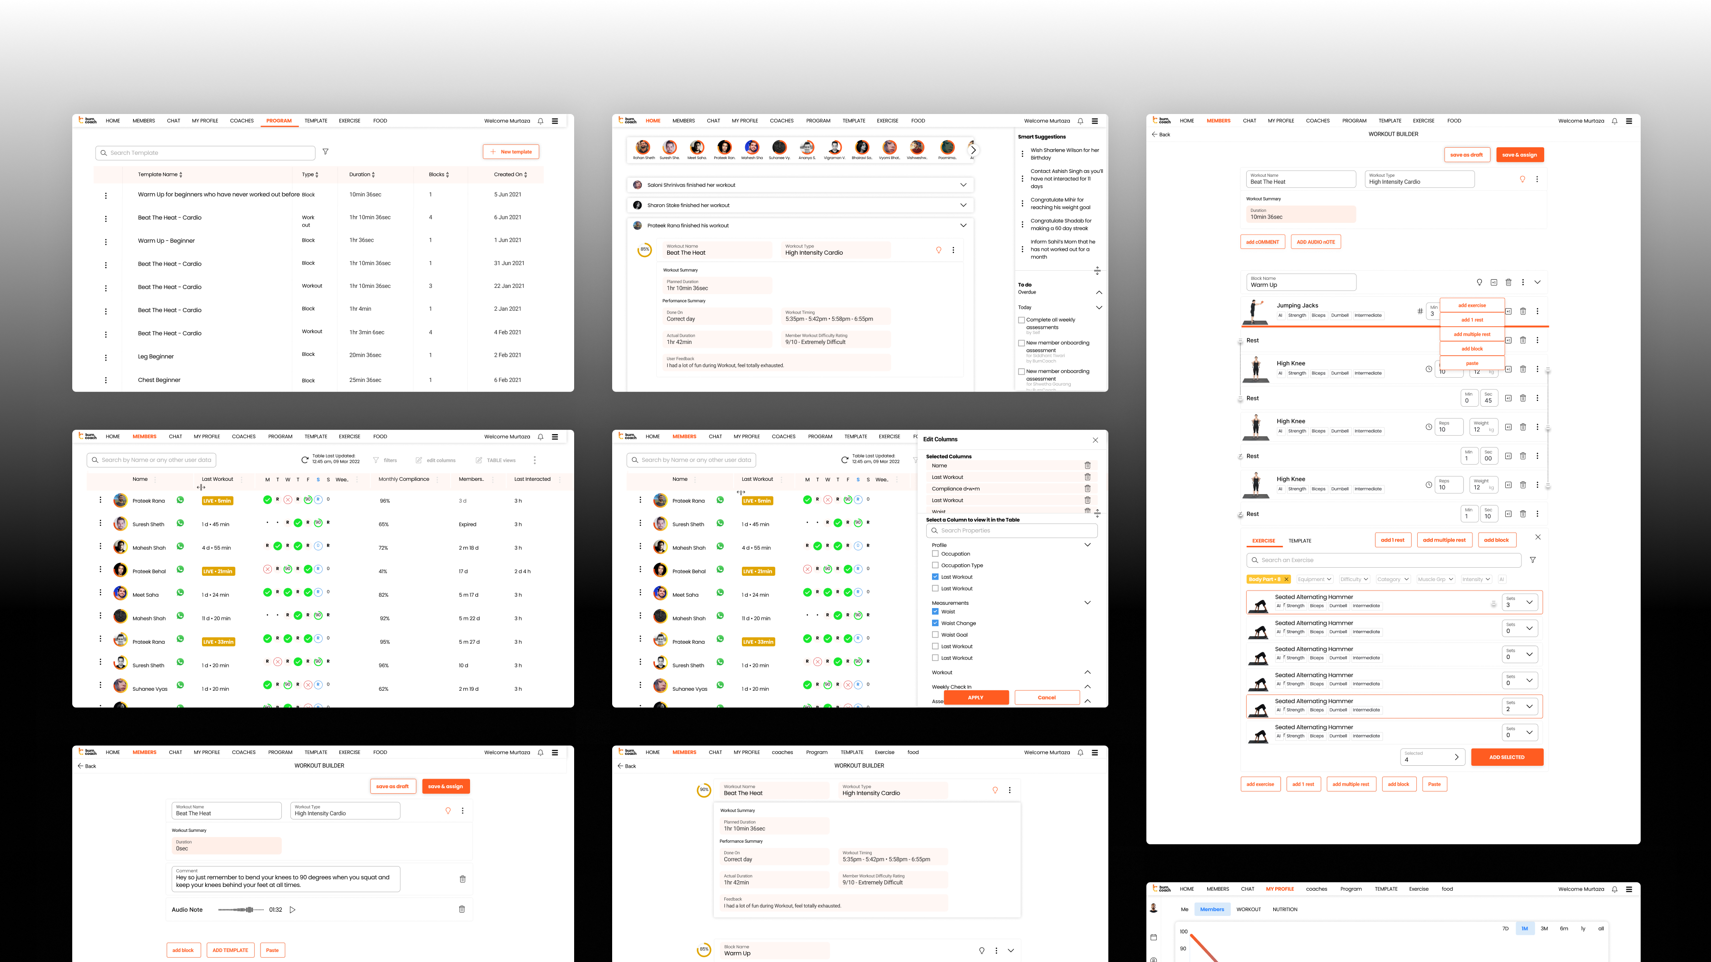Image resolution: width=1711 pixels, height=962 pixels.
Task: Tick Complete all weekly assessments to-do
Action: 1021,320
